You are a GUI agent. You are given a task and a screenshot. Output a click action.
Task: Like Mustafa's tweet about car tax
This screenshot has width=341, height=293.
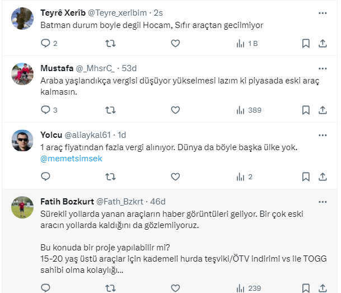pyautogui.click(x=175, y=110)
